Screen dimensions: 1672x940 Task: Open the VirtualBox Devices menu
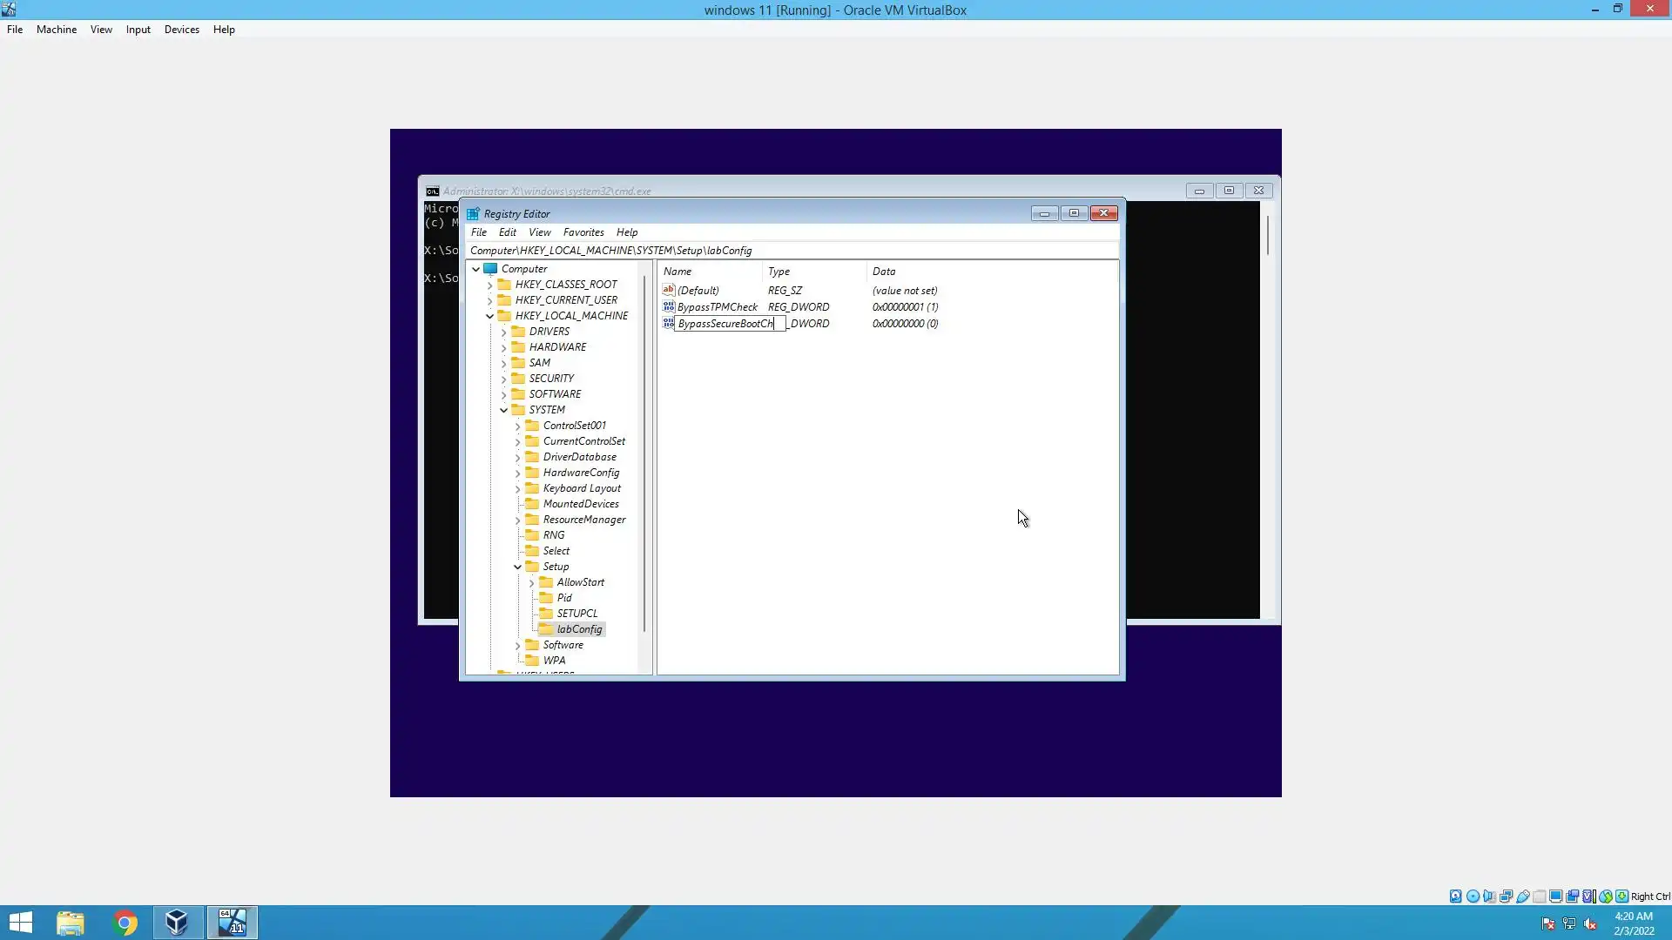[181, 30]
